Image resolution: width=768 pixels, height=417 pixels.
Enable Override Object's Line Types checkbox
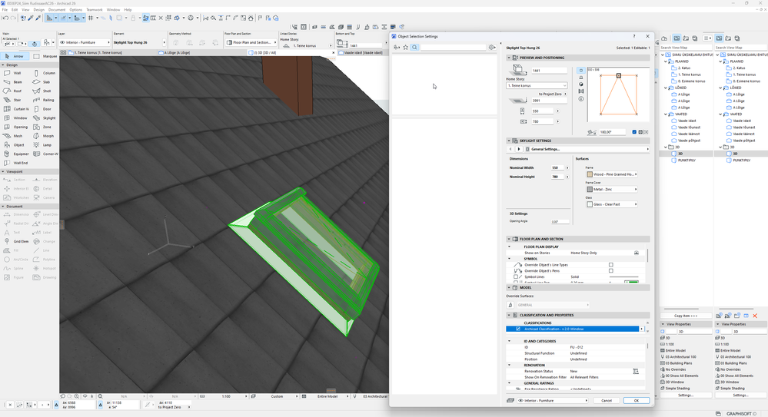(x=610, y=265)
